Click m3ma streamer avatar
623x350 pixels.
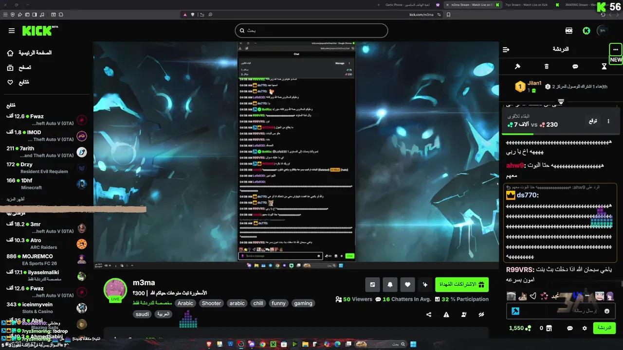pos(115,290)
